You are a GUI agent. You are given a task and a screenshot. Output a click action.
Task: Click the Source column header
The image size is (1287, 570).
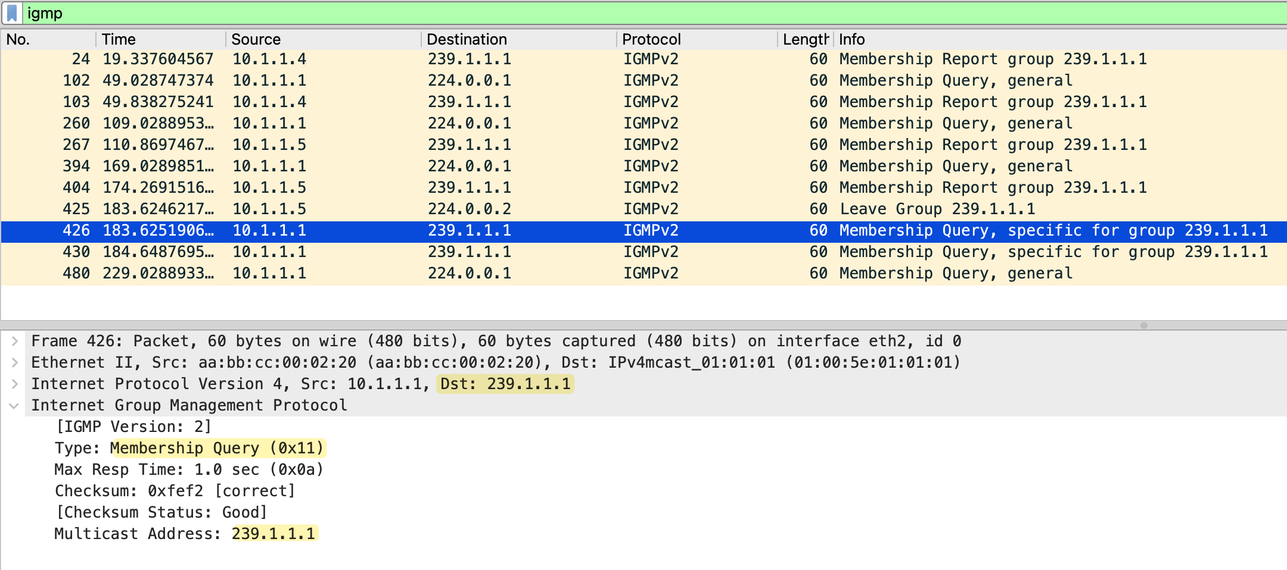tap(322, 39)
